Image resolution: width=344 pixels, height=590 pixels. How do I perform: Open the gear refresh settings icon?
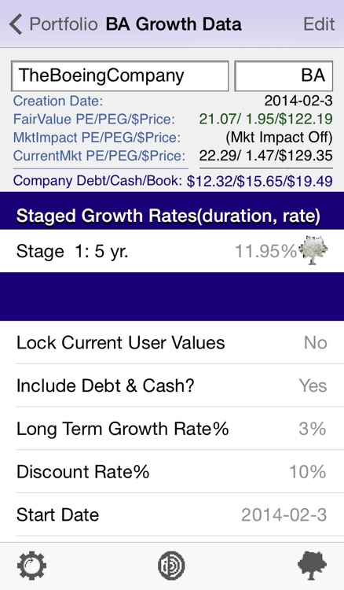(x=32, y=565)
